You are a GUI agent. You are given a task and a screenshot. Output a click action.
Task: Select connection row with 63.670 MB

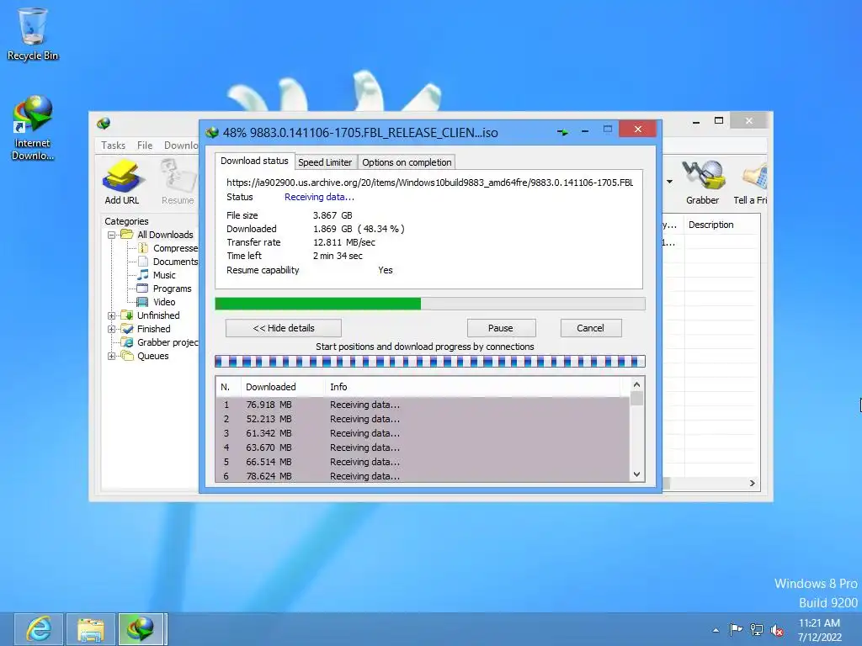coord(423,447)
